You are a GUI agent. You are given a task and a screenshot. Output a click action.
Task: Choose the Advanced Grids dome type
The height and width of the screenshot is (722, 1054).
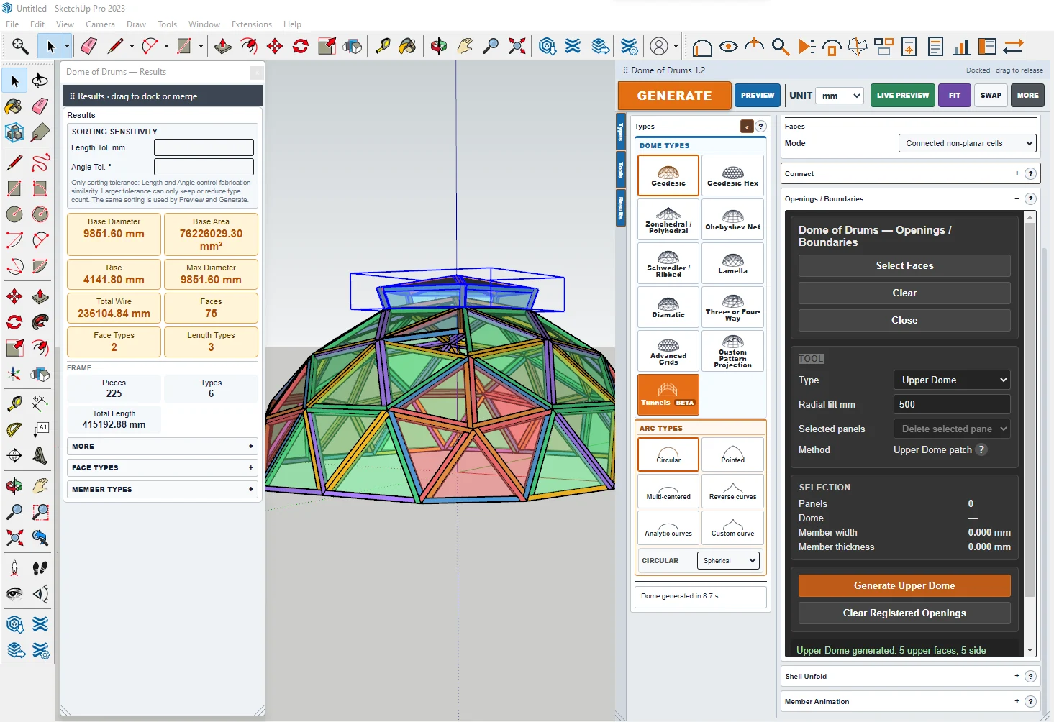[x=668, y=350]
